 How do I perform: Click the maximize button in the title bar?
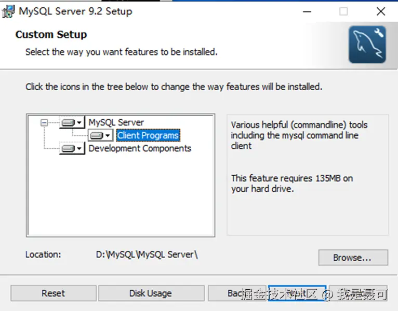coord(343,11)
